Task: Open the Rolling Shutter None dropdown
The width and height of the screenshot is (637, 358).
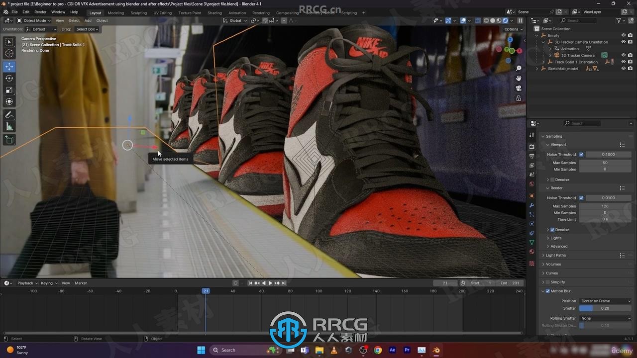Action: [605, 318]
